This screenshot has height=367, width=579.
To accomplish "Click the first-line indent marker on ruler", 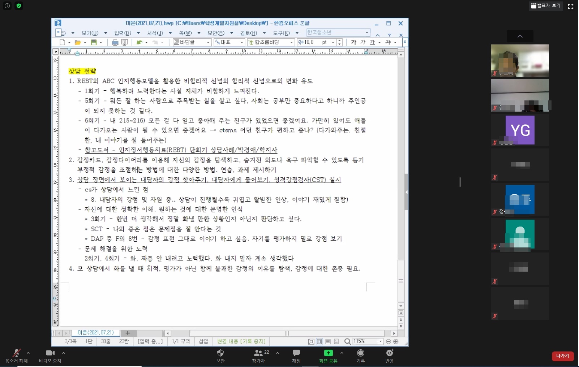I will point(69,50).
